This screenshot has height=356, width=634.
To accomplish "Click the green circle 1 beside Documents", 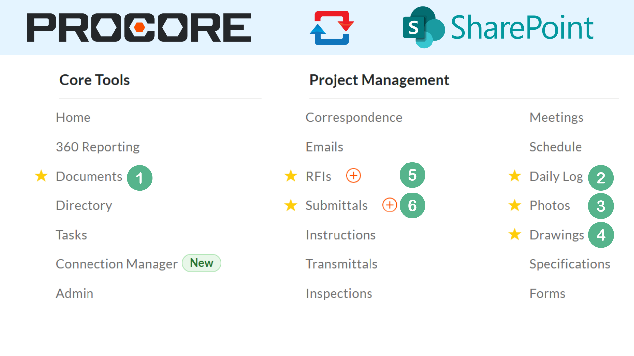I will coord(140,178).
